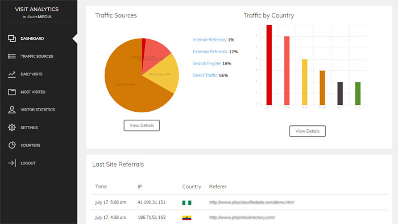Screen dimensions: 398x224
Task: Open the Search Engine link
Action: click(206, 64)
